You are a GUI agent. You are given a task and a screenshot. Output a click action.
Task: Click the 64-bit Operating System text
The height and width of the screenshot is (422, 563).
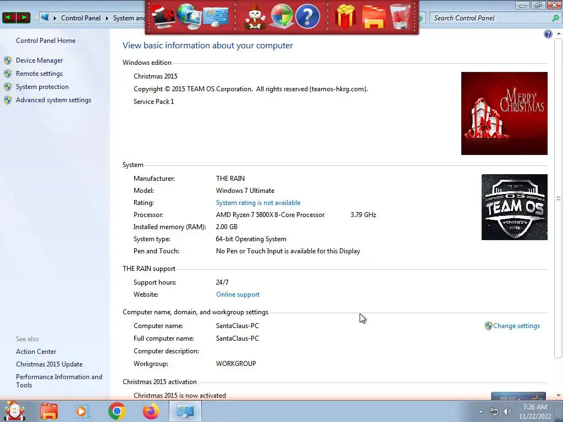click(251, 239)
